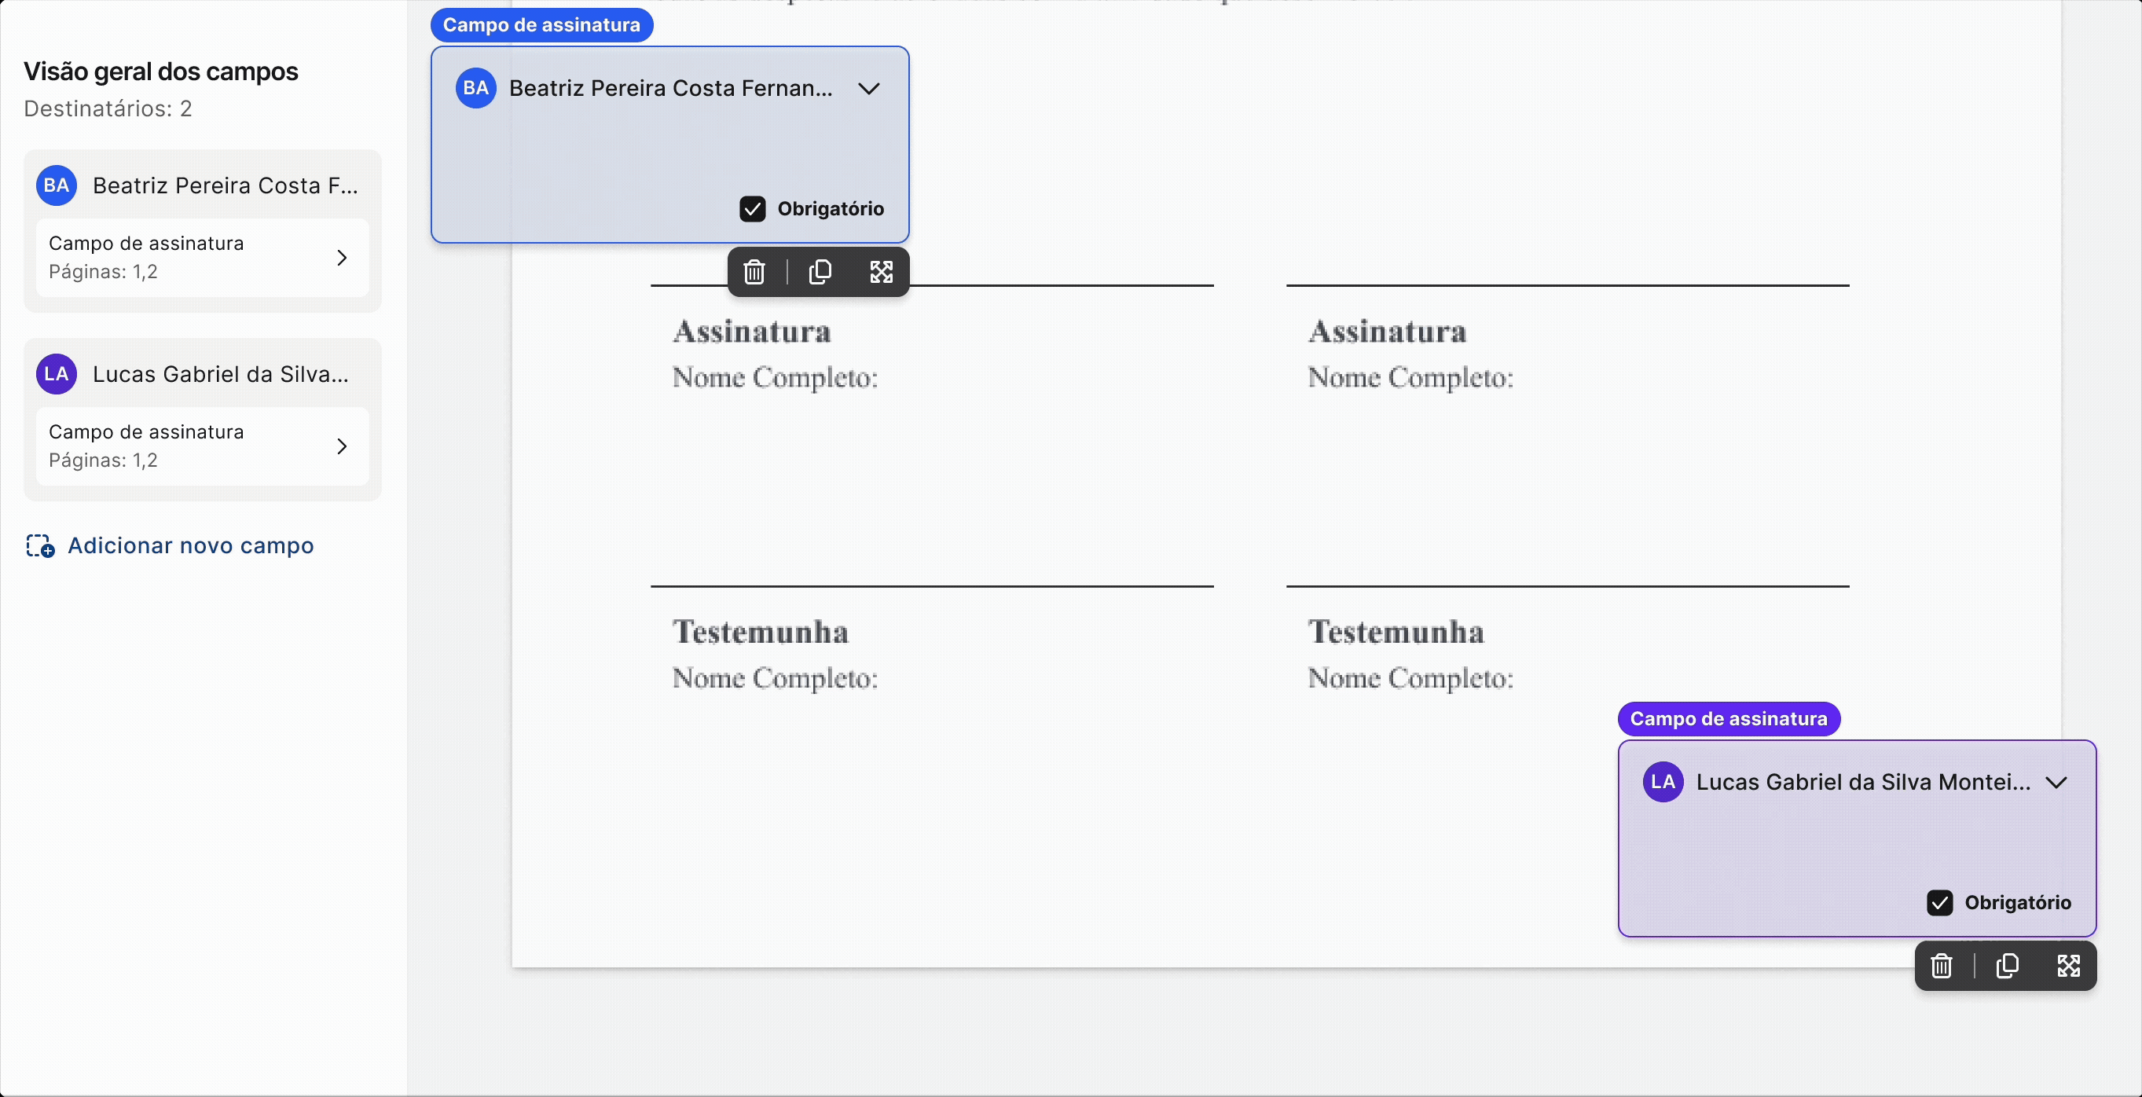Duplicate Lucas's signature field

coord(2008,966)
